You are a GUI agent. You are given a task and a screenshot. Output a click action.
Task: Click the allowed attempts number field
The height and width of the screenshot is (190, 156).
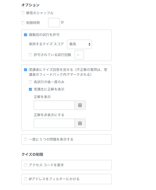coord(79,55)
